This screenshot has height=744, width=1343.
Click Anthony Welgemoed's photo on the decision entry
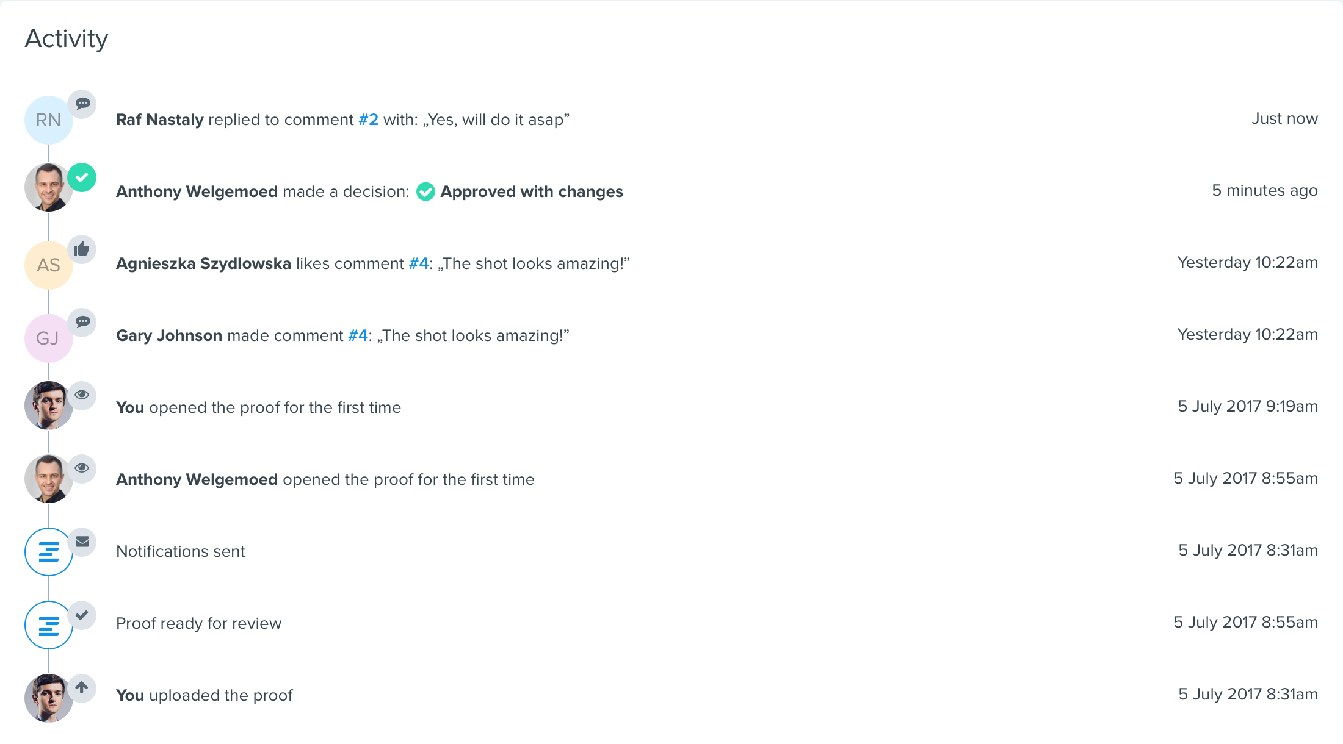coord(48,187)
